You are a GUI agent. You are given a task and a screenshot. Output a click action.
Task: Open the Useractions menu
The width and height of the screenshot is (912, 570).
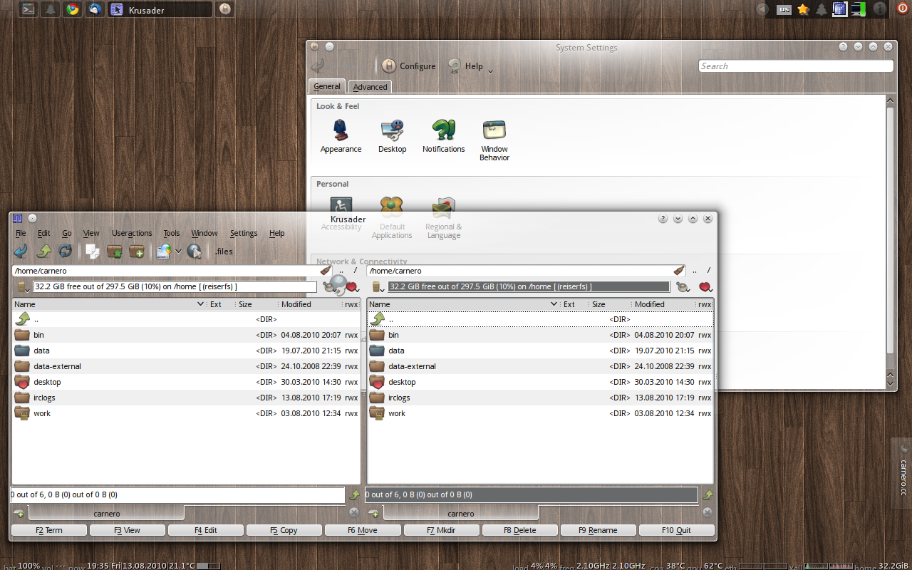pos(132,233)
